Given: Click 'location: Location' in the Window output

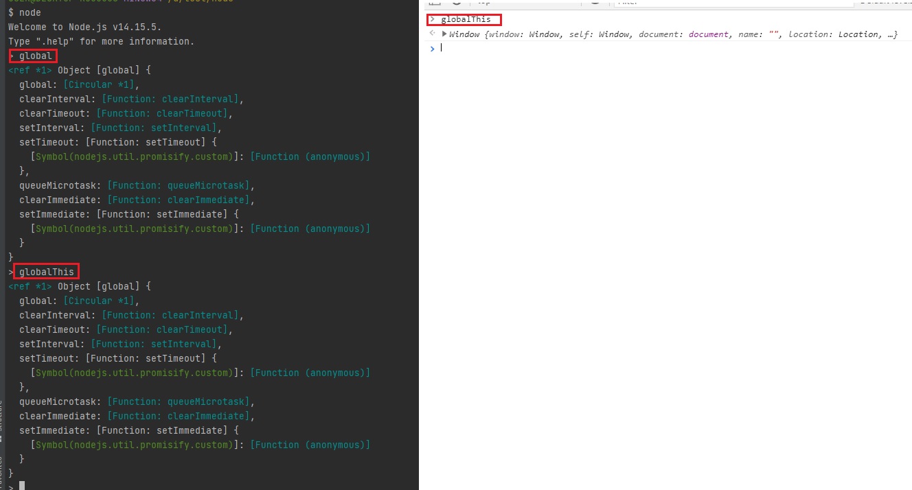Looking at the screenshot, I should tap(833, 34).
